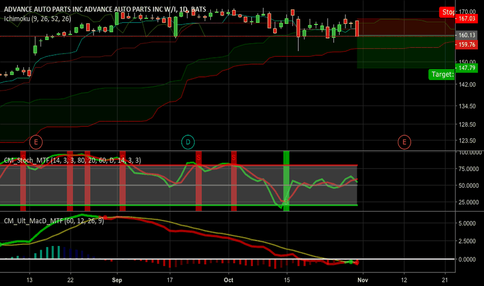
Task: Click the Nov date on time axis
Action: point(362,280)
